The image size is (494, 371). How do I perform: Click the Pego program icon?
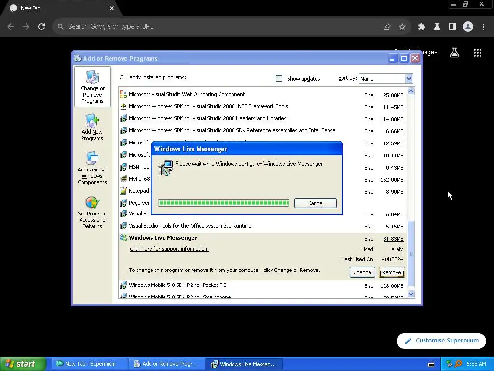click(123, 202)
